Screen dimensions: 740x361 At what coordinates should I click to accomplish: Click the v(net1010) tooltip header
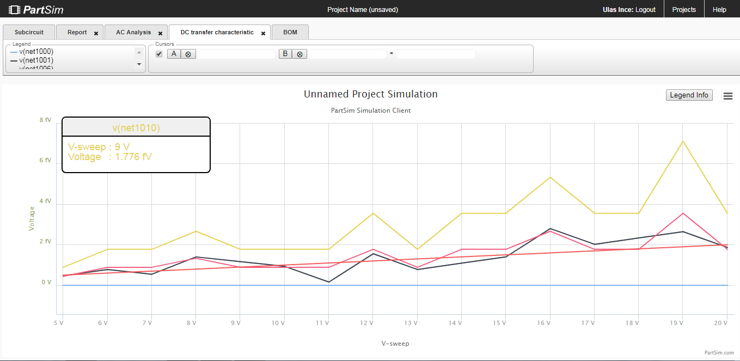click(136, 128)
